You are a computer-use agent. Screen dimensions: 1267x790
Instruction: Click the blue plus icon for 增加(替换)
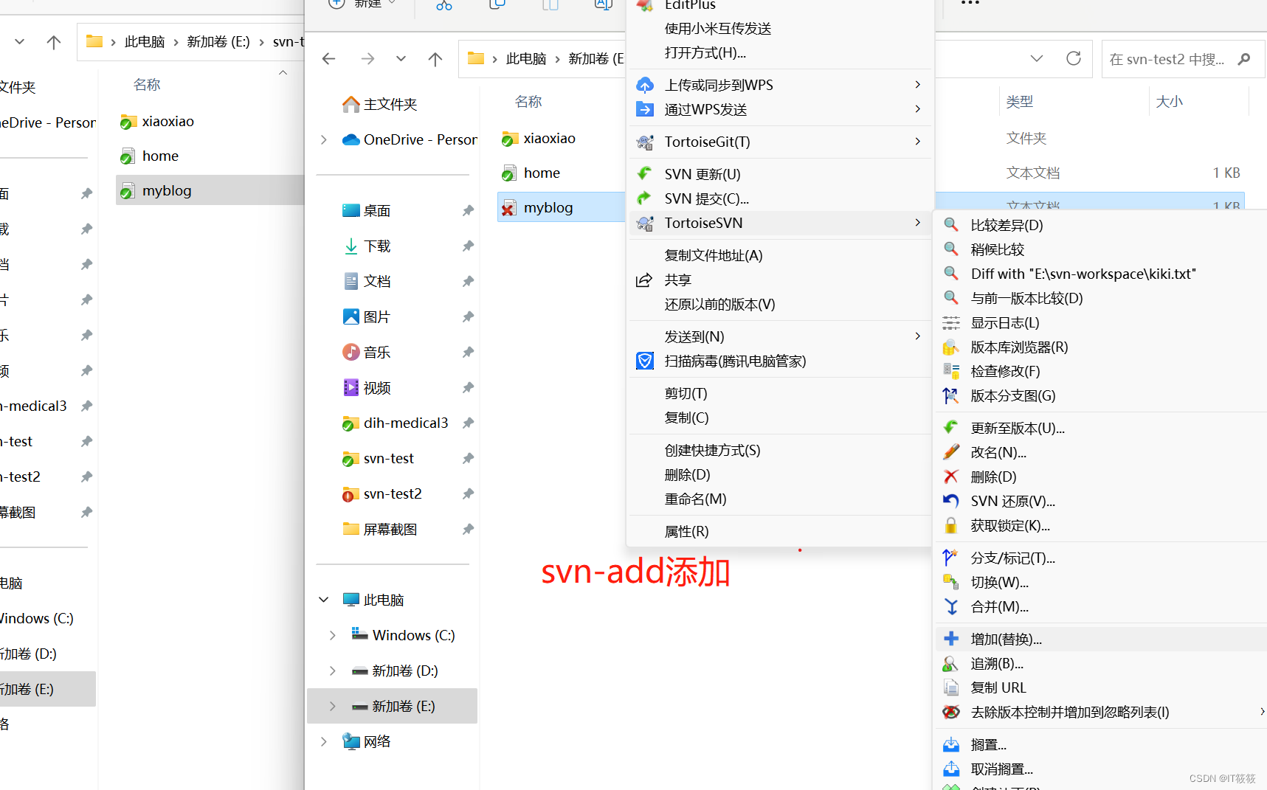(951, 639)
